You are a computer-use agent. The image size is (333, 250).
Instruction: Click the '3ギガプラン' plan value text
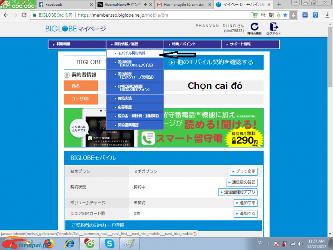146,172
